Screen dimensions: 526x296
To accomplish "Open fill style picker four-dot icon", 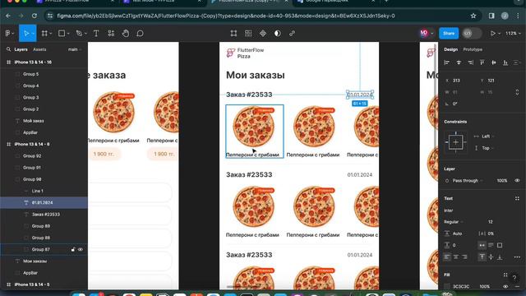I will (505, 275).
